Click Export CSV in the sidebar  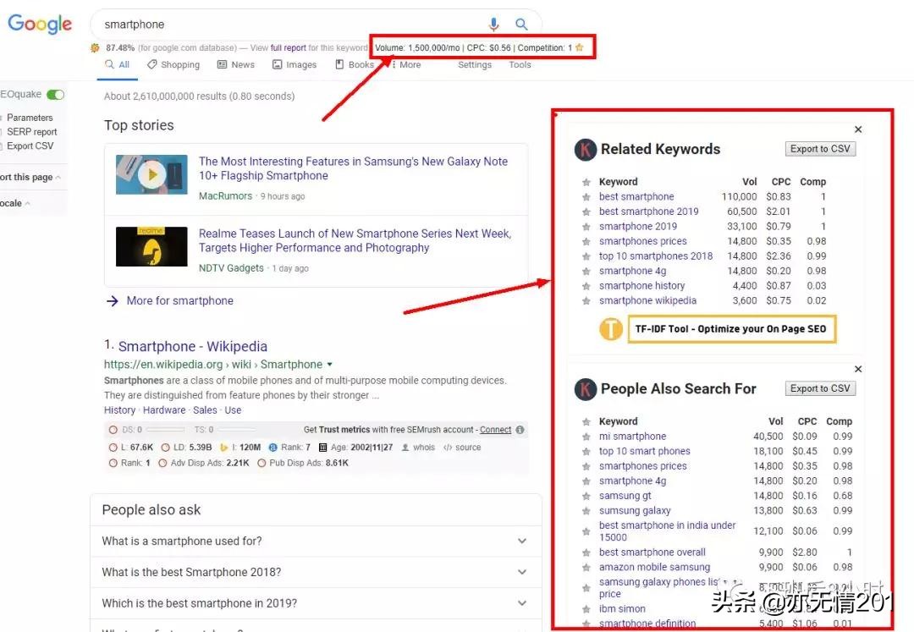click(x=30, y=146)
